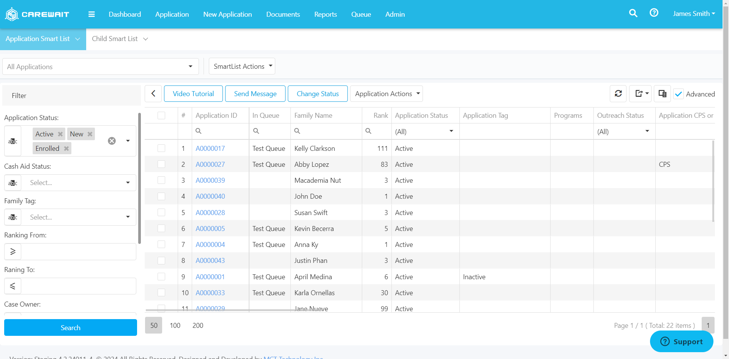729x359 pixels.
Task: Select the John Doe row checkbox
Action: [161, 196]
